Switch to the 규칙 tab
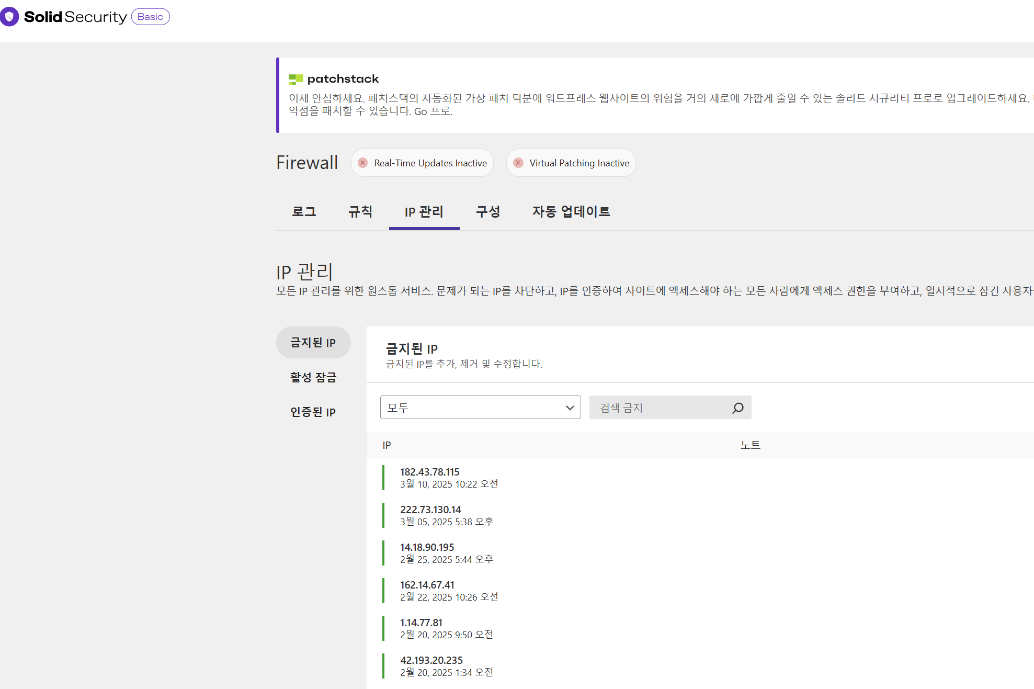The width and height of the screenshot is (1034, 689). (360, 211)
